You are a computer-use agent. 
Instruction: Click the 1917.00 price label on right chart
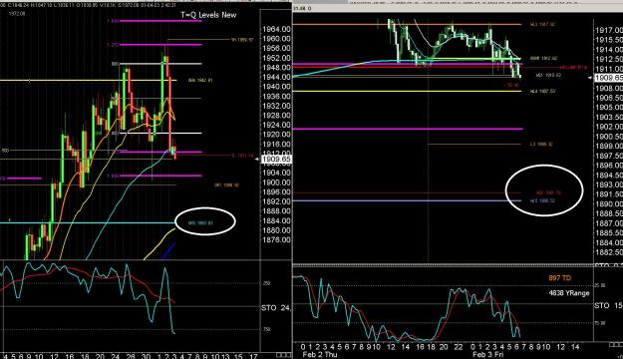(x=609, y=30)
